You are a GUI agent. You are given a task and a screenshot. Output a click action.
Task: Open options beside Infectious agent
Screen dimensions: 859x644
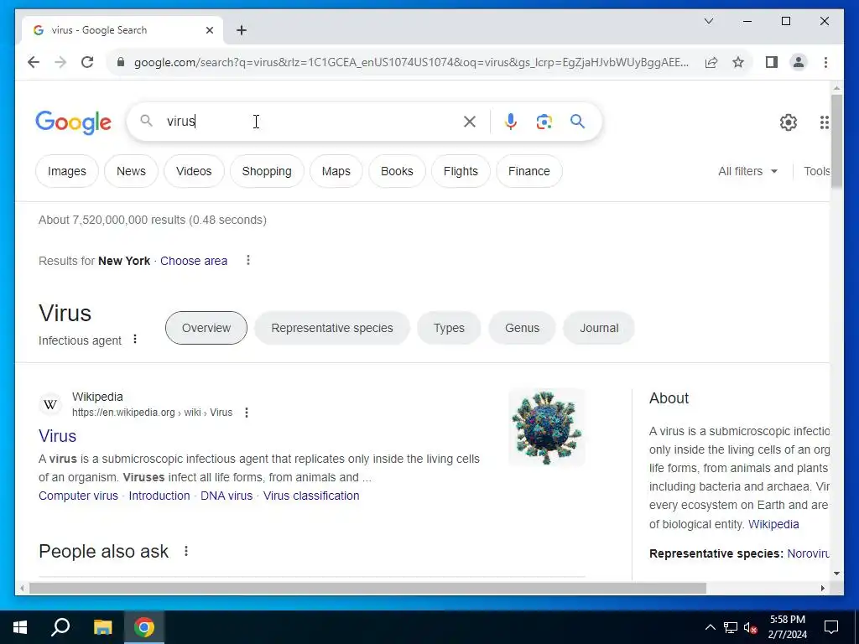135,340
